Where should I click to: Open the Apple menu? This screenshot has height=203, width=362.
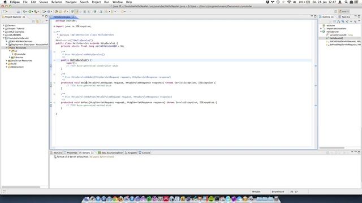coord(5,2)
